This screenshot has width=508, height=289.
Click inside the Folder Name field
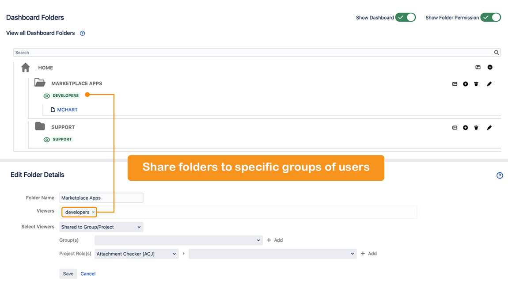(101, 198)
